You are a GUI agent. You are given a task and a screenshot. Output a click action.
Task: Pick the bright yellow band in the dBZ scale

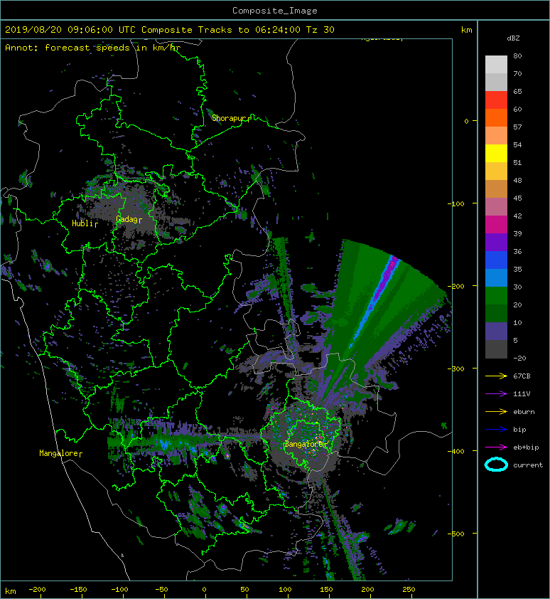tap(496, 154)
